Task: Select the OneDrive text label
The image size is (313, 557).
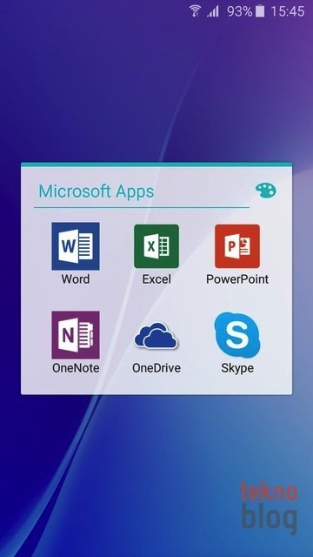Action: coord(156,368)
